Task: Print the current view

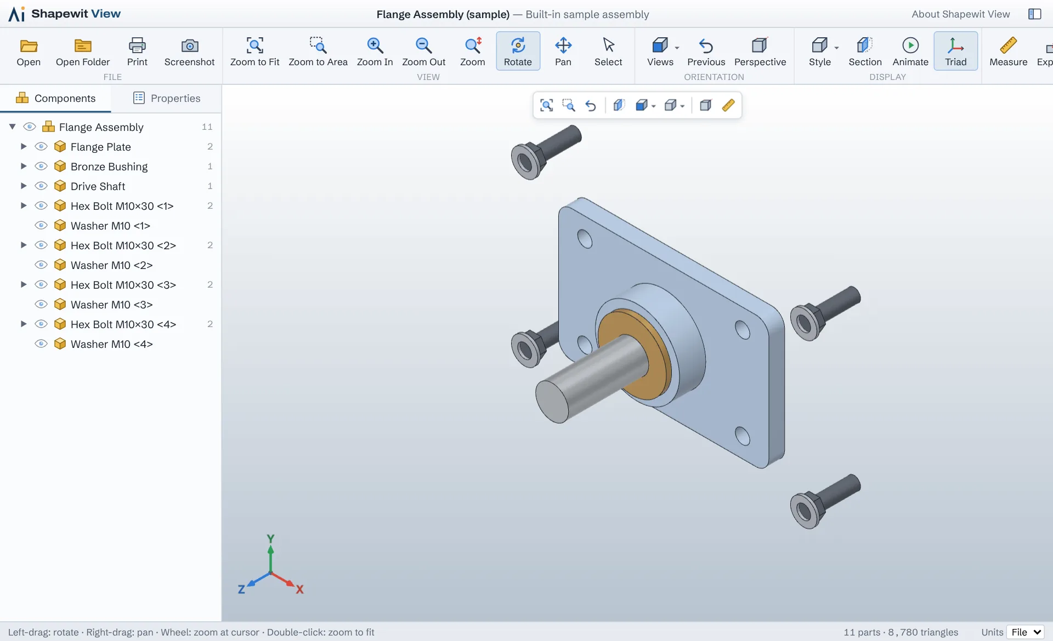Action: (137, 51)
